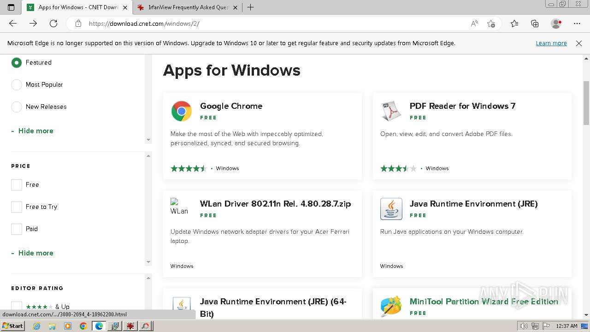The image size is (590, 332).
Task: Open a new tab
Action: (250, 7)
